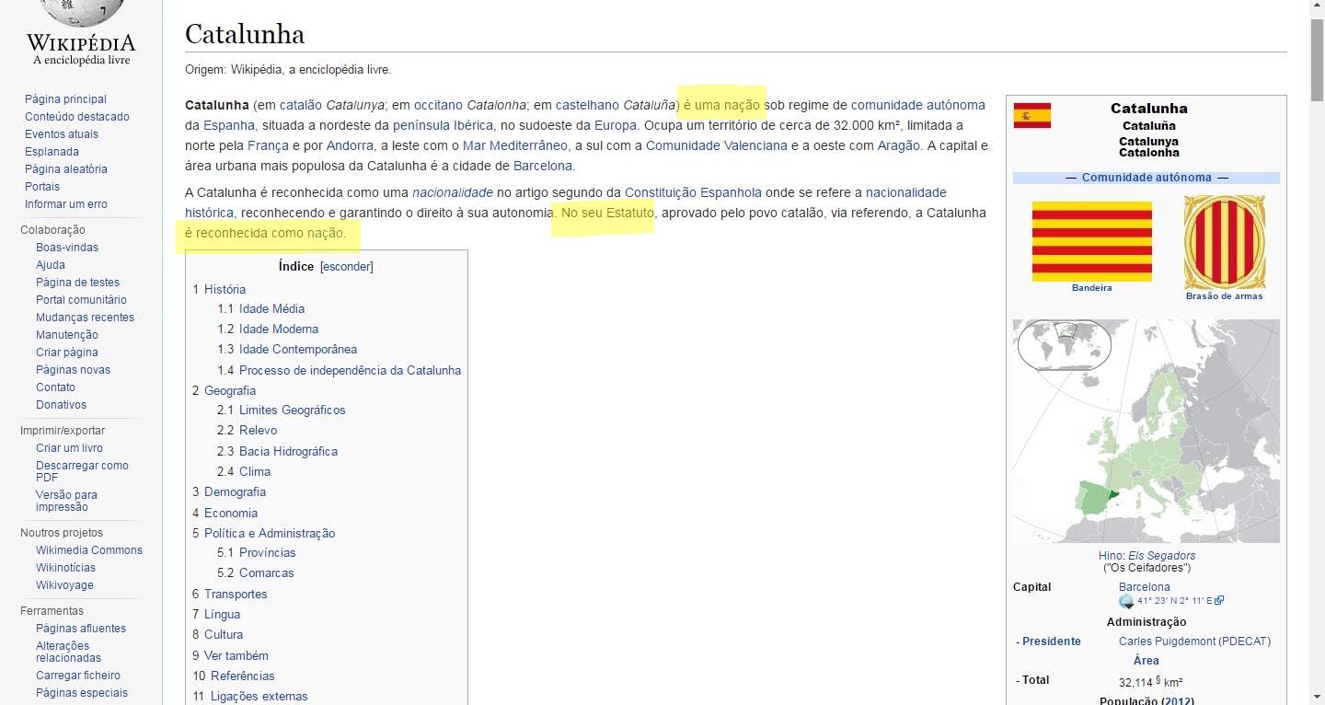Jump to Relevo subsection
1325x705 pixels.
point(258,430)
